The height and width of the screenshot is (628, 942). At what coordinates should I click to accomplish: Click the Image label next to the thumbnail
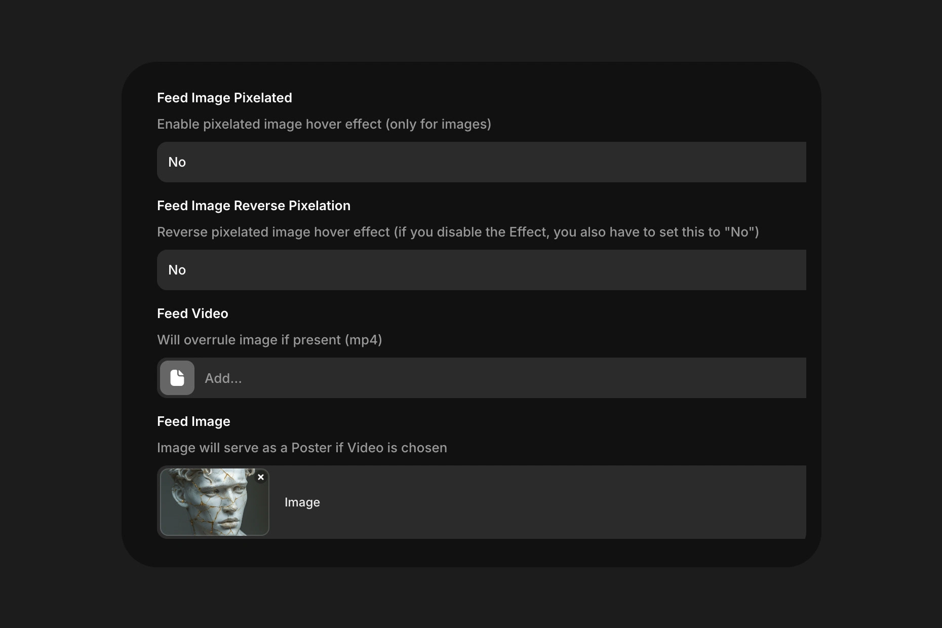click(x=302, y=502)
